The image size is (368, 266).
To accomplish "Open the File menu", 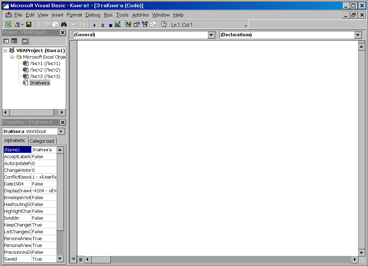I will coord(18,15).
